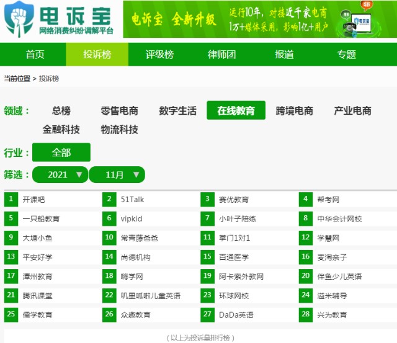Click the rank 20 badge for 伴鱼少儿英语
This screenshot has width=397, height=343.
pyautogui.click(x=306, y=276)
